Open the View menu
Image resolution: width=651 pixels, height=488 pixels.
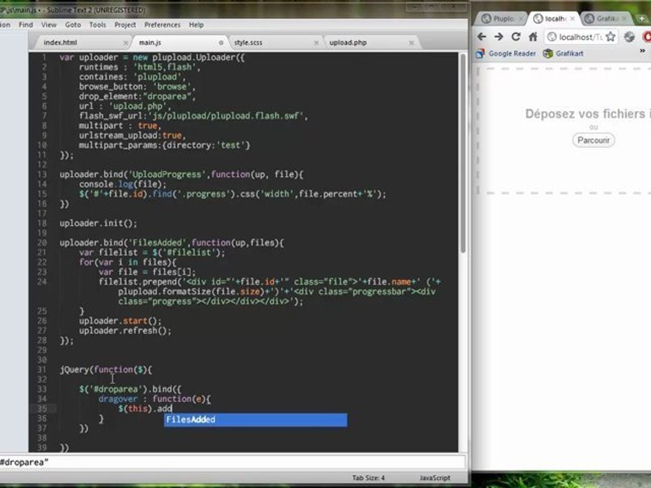[x=49, y=25]
